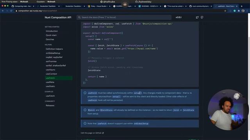Click the info icon beside '$fetch and $fetchState'
This screenshot has height=140, width=250.
(85, 110)
